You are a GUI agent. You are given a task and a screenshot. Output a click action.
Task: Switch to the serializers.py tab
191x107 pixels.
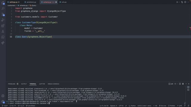pos(31,2)
